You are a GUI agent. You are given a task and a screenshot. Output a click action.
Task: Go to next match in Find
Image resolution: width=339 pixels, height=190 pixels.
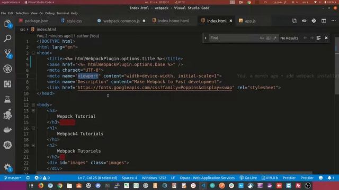[312, 38]
